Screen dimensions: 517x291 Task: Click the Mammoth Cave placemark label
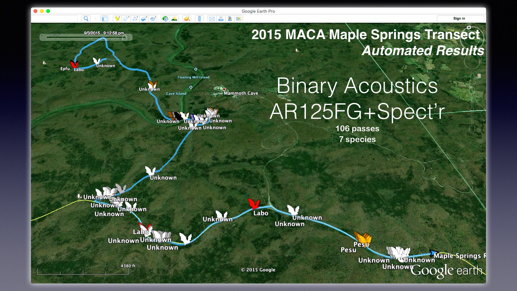241,93
